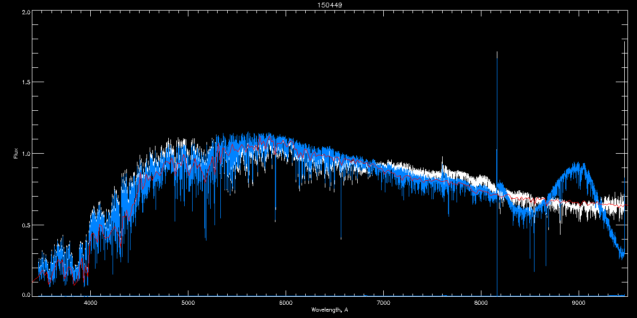Click the 1.5 flux tick label
Screen dimensions: 637x318
coord(25,83)
